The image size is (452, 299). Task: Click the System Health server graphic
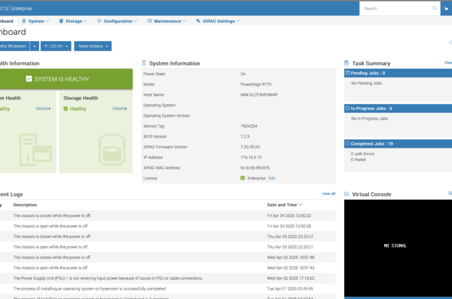[35, 149]
